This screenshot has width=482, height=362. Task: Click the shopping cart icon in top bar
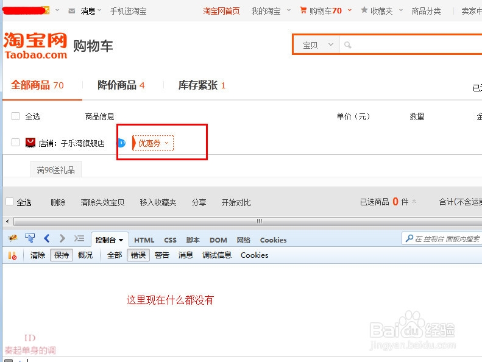303,10
